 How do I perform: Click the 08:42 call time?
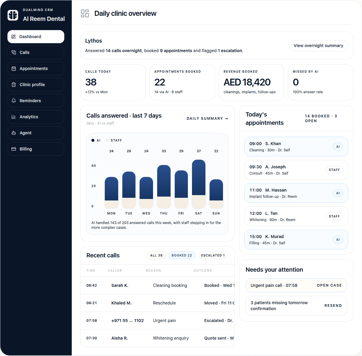click(x=92, y=285)
